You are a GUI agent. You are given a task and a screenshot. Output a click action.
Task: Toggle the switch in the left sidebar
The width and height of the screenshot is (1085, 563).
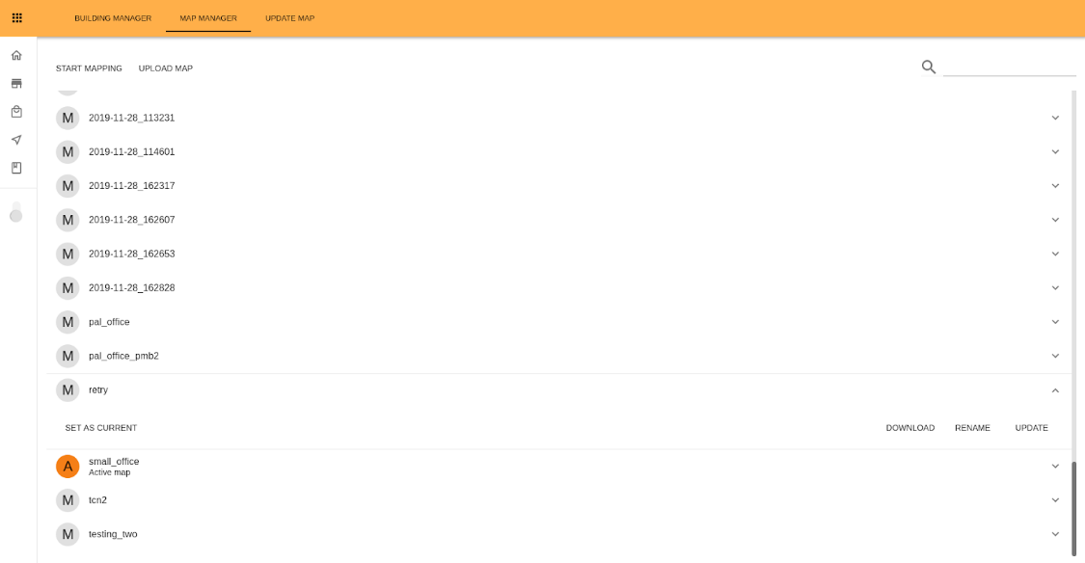pos(16,212)
